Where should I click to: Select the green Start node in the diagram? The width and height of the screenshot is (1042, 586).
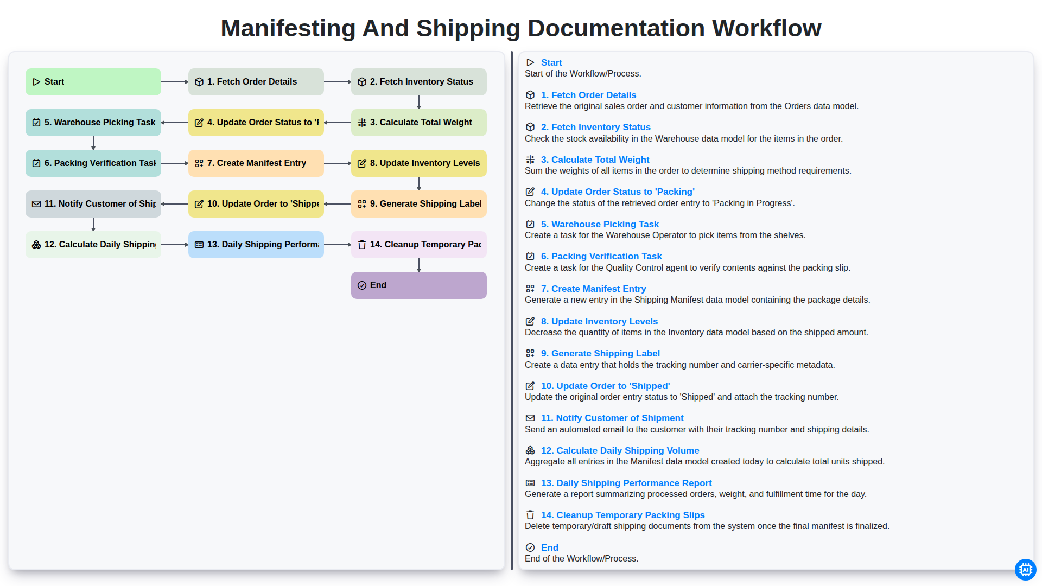(93, 82)
